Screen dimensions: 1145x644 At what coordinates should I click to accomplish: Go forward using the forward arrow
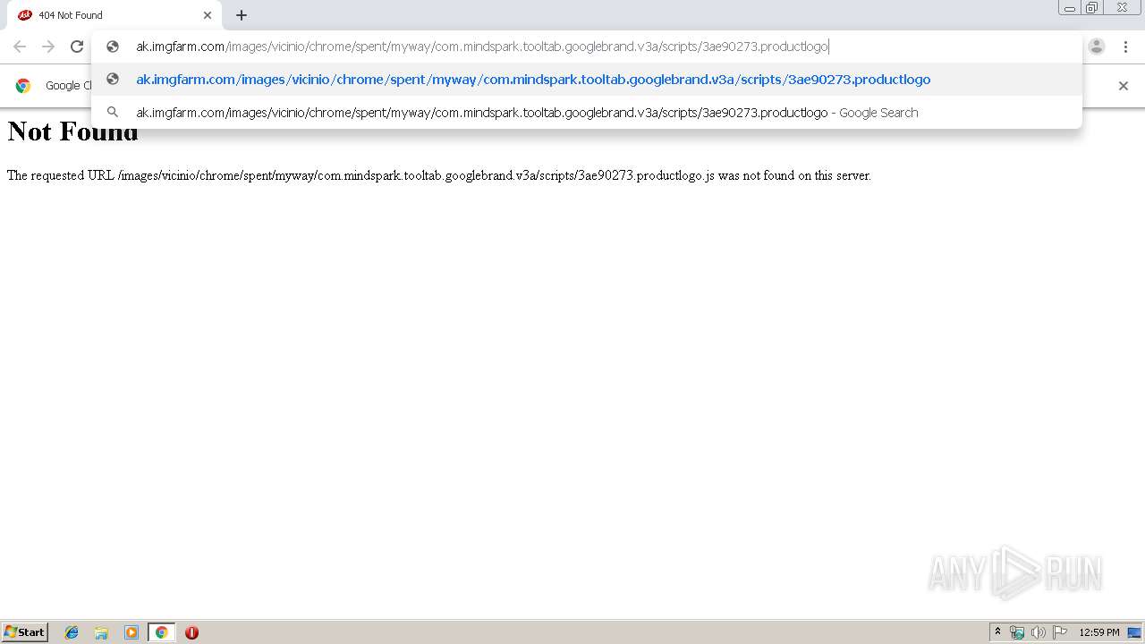tap(48, 47)
